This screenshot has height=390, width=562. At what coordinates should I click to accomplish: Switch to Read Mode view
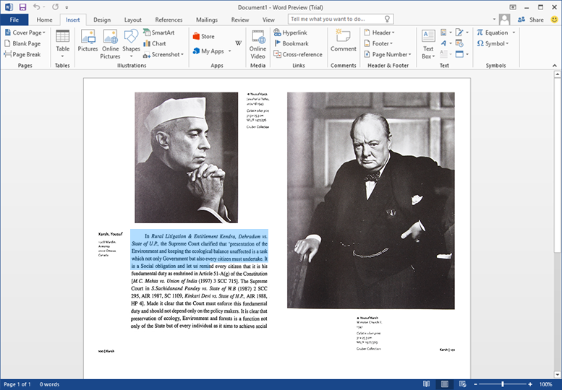427,384
